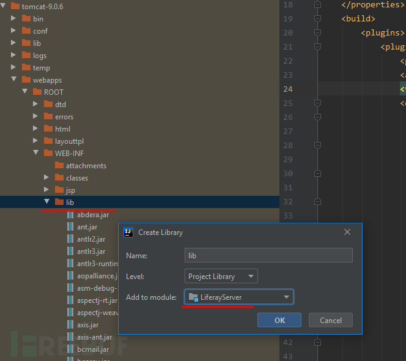Click the bcmail.jar archive icon

tap(70, 349)
